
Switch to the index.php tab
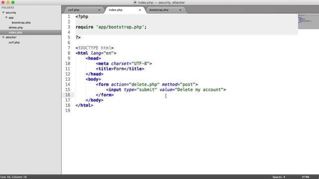(116, 10)
